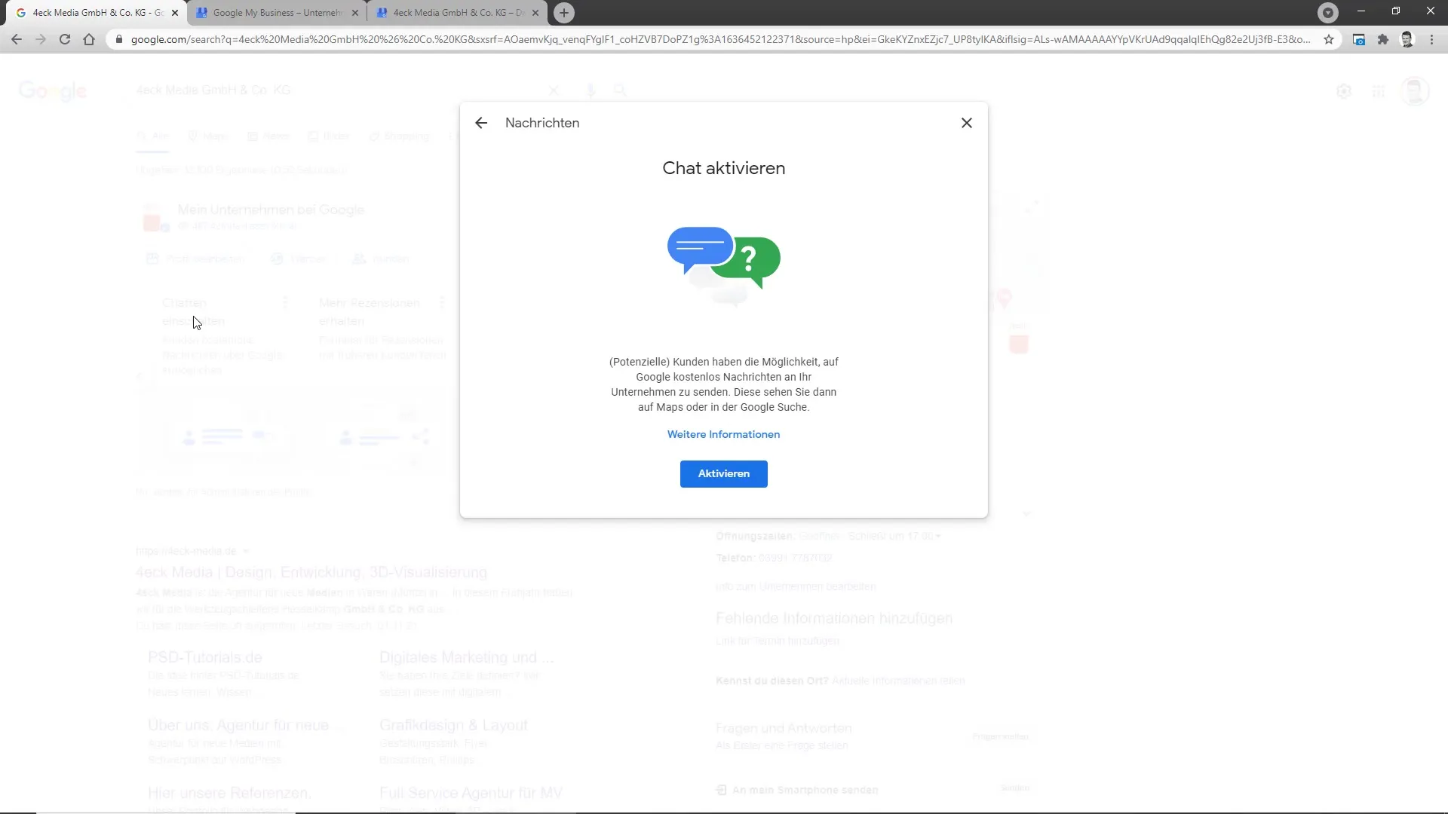Open the Digitales Marketing sitelink
This screenshot has height=814, width=1448.
click(466, 657)
